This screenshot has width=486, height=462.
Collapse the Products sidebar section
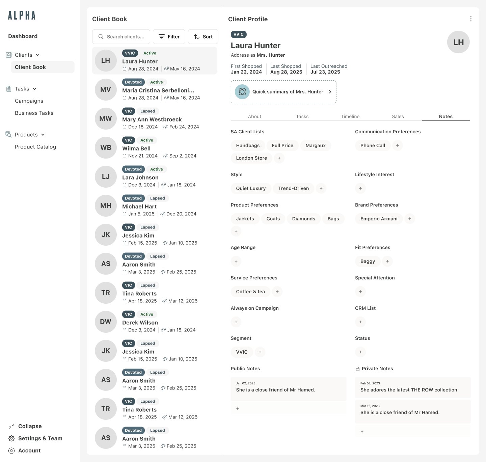43,135
